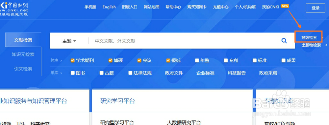Switch to the 知识元检索 tab
Screen dimensions: 329x125
23,54
